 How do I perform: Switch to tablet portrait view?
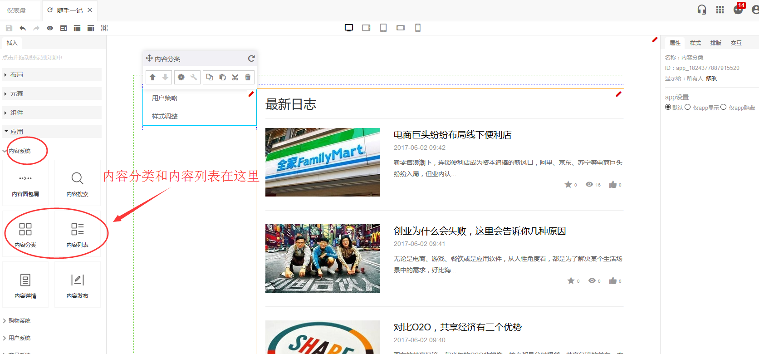tap(383, 28)
